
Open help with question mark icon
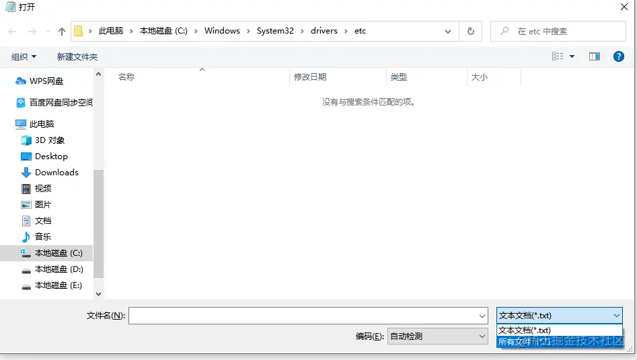(x=618, y=56)
